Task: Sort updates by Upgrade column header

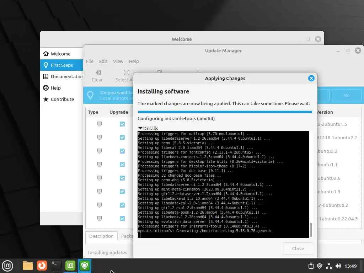Action: 119,112
